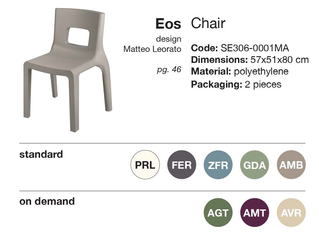The image size is (319, 239).
Task: Choose the beige AVR color swatch
Action: point(291,213)
